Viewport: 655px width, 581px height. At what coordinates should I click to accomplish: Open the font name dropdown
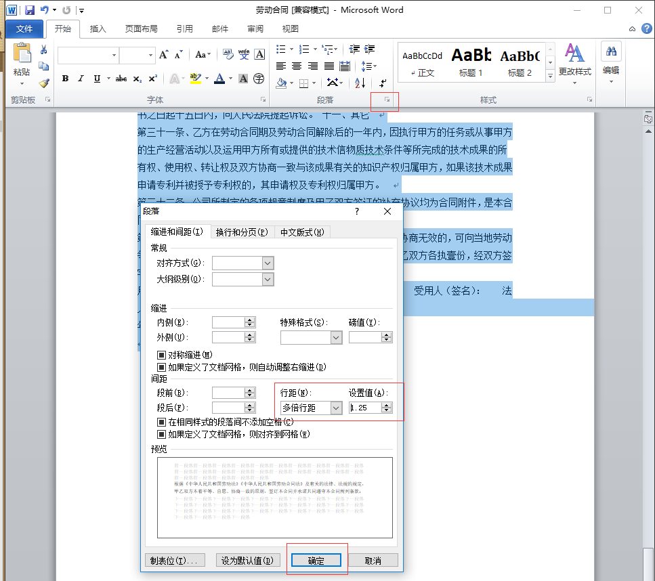pos(114,55)
